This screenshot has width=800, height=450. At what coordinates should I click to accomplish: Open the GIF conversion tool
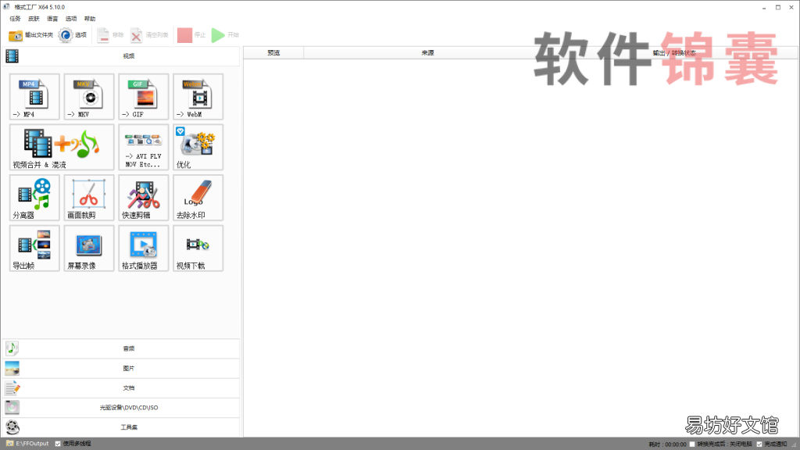[144, 96]
